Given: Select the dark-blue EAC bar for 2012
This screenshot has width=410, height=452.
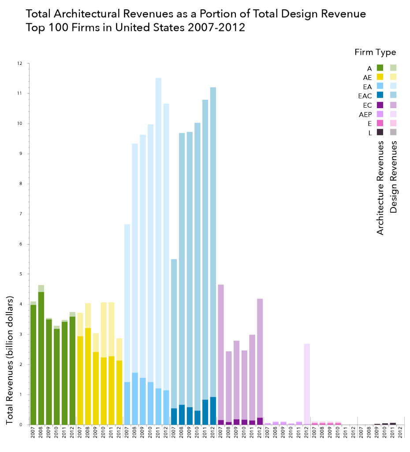Looking at the screenshot, I should pyautogui.click(x=213, y=256).
